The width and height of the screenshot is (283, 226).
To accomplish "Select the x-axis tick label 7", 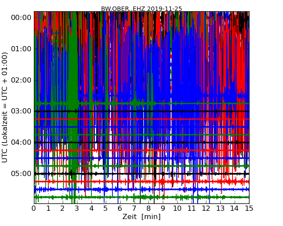I will [x=134, y=209].
